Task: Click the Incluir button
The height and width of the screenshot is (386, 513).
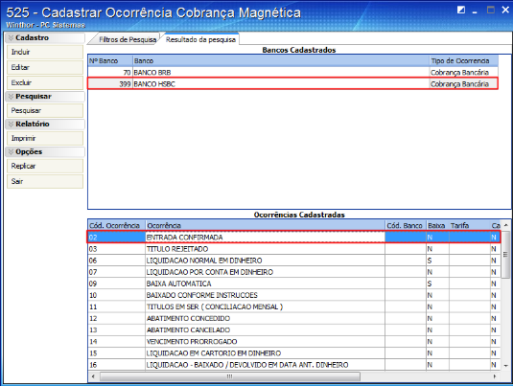Action: coord(45,52)
